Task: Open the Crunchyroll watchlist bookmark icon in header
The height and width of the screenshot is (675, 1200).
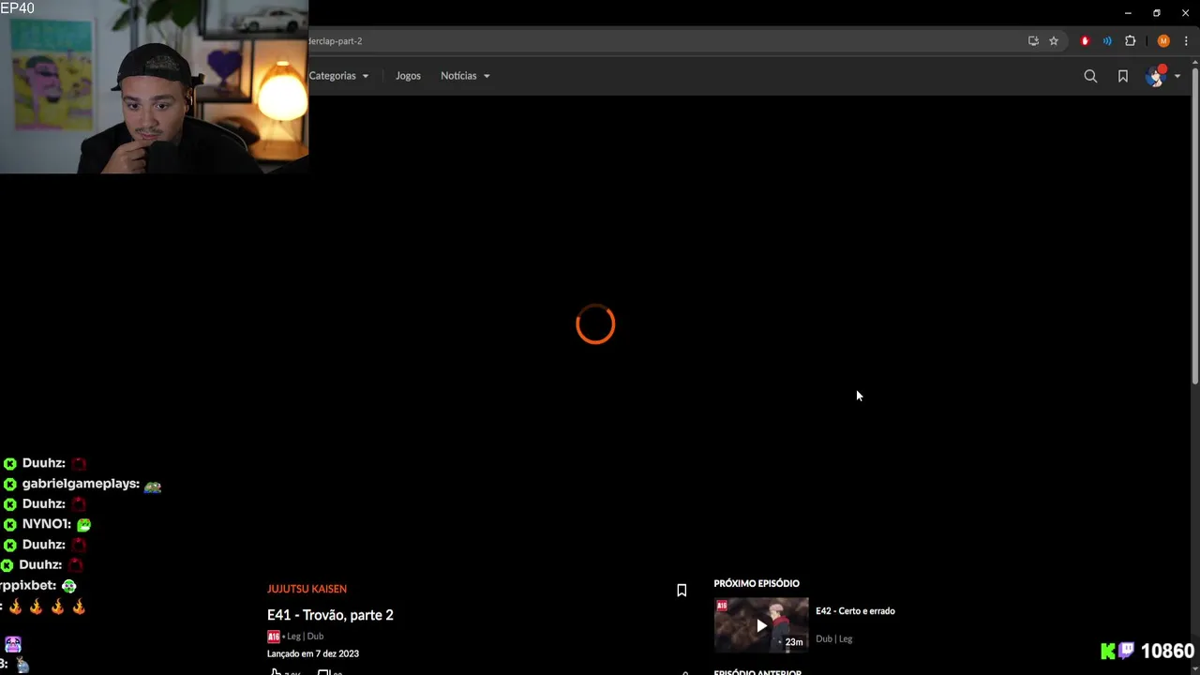Action: tap(1122, 76)
